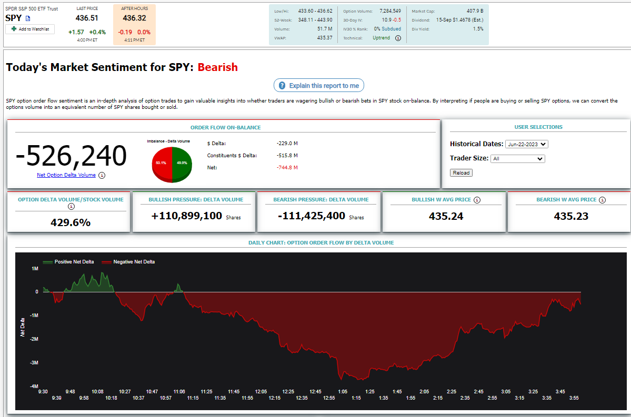Select the bullish average price 435.24

coord(446,216)
